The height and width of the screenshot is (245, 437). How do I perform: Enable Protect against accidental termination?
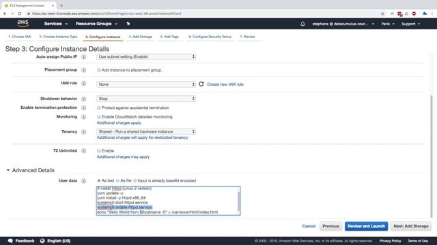[99, 108]
